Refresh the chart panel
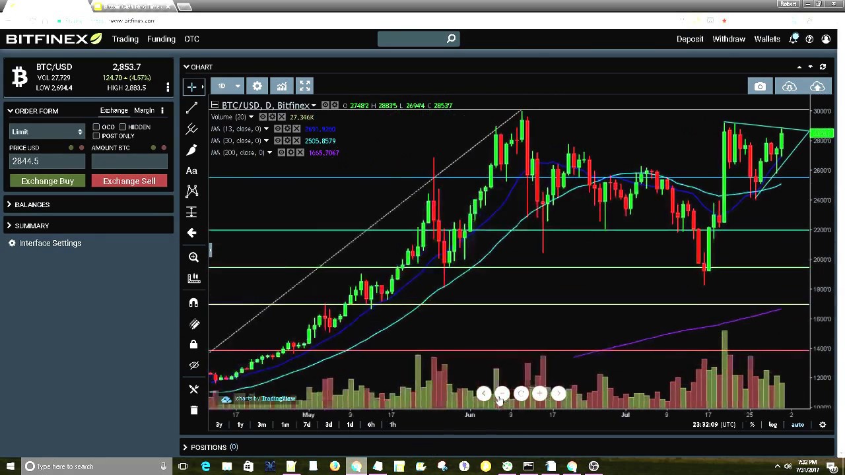The height and width of the screenshot is (475, 845). (823, 67)
